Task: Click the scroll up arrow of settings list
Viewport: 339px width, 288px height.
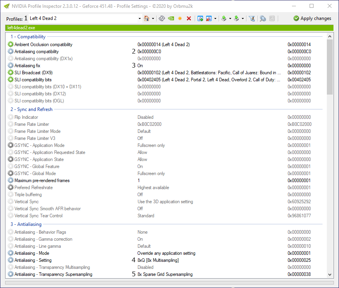Action: click(330, 36)
